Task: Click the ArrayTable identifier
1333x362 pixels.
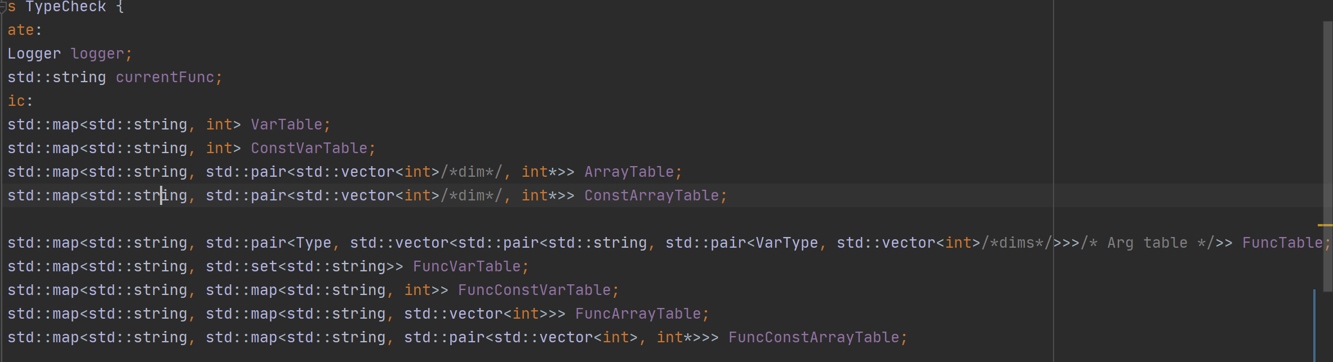Action: click(x=629, y=172)
